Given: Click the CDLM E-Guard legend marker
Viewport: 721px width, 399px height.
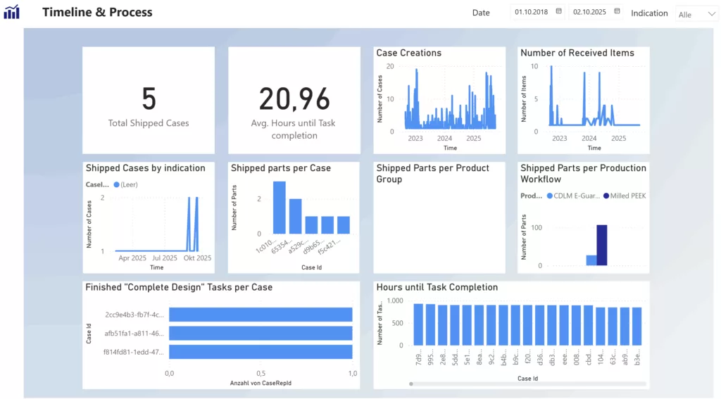Looking at the screenshot, I should coord(549,196).
